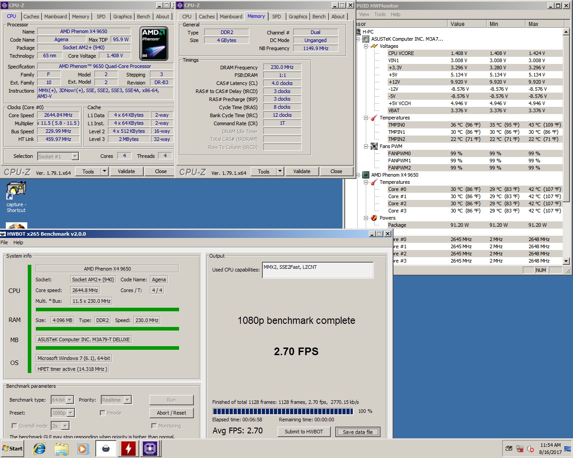The width and height of the screenshot is (573, 458).
Task: Open Windows Explorer folder taskbar icon
Action: 61,449
